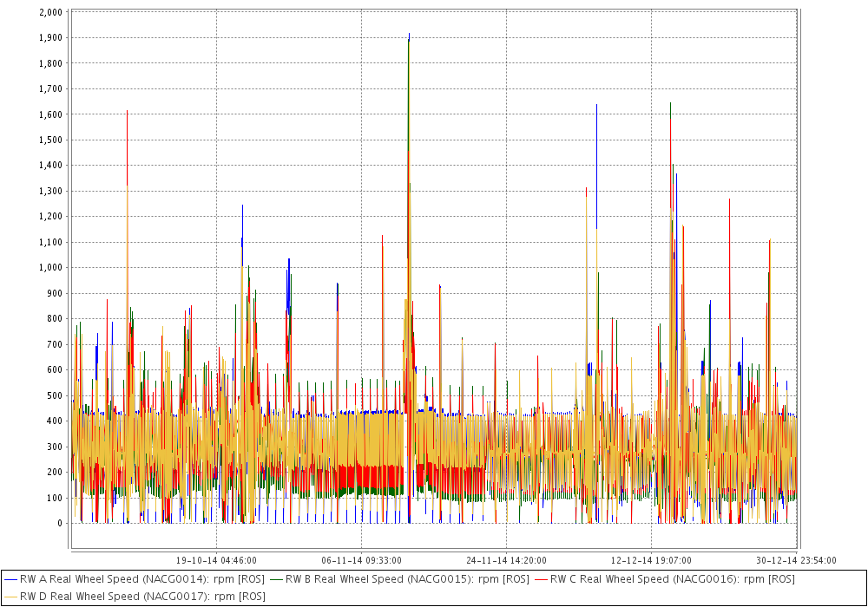
Task: Click the 2,000 y-axis label
Action: point(51,12)
